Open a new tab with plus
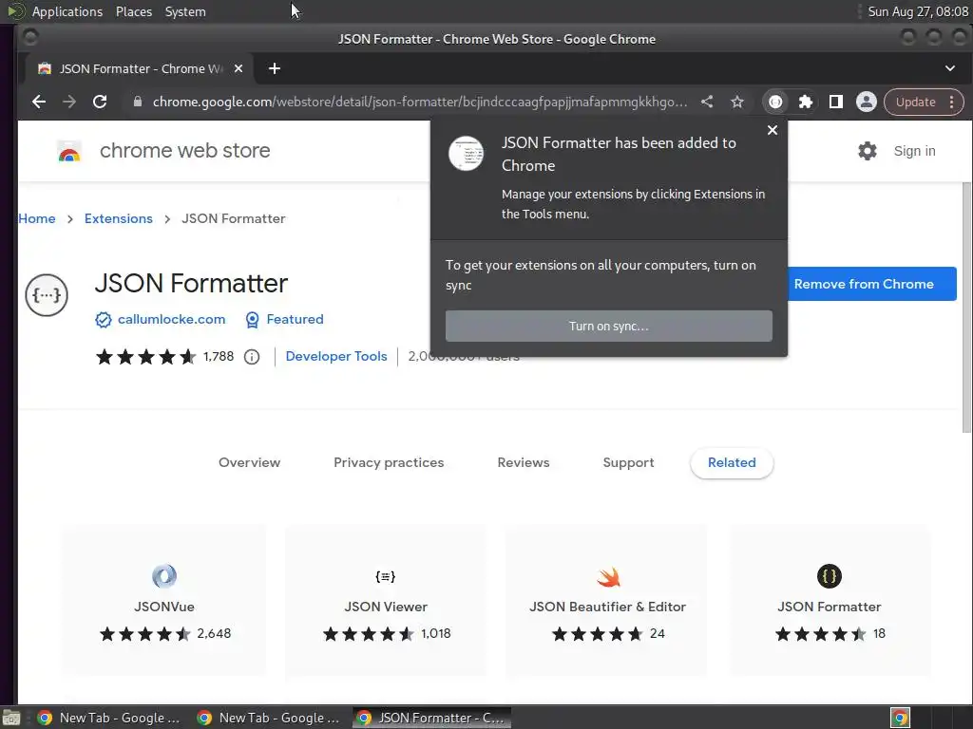The image size is (973, 729). [x=275, y=68]
